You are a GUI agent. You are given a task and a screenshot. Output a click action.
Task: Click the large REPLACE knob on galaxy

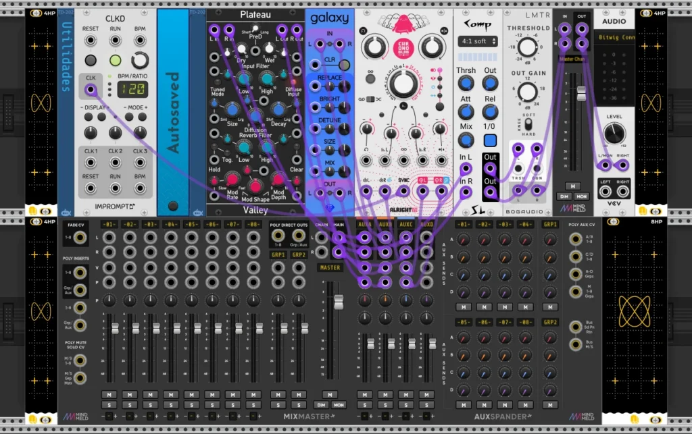[344, 86]
